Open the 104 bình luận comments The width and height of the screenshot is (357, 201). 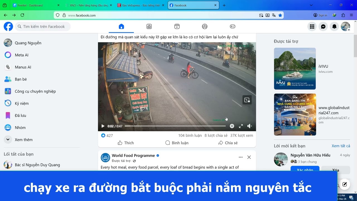pos(190,135)
